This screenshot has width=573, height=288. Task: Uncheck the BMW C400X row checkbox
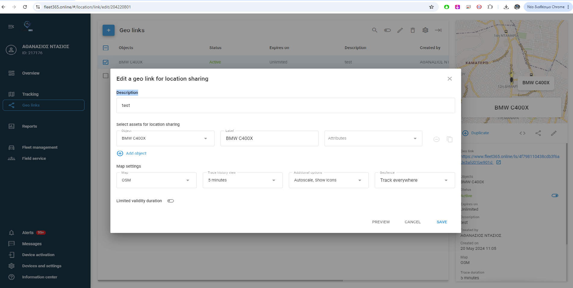tap(106, 62)
